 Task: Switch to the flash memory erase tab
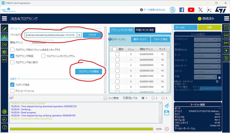click(x=122, y=30)
